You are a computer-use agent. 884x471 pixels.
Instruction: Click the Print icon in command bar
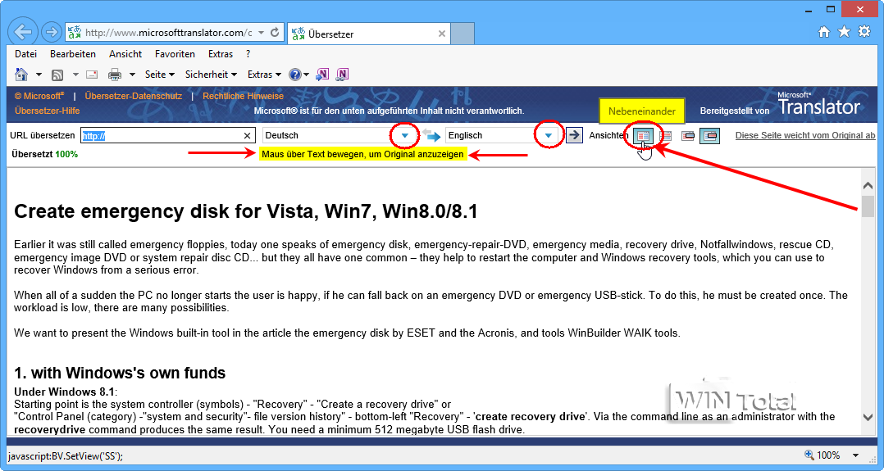point(115,75)
